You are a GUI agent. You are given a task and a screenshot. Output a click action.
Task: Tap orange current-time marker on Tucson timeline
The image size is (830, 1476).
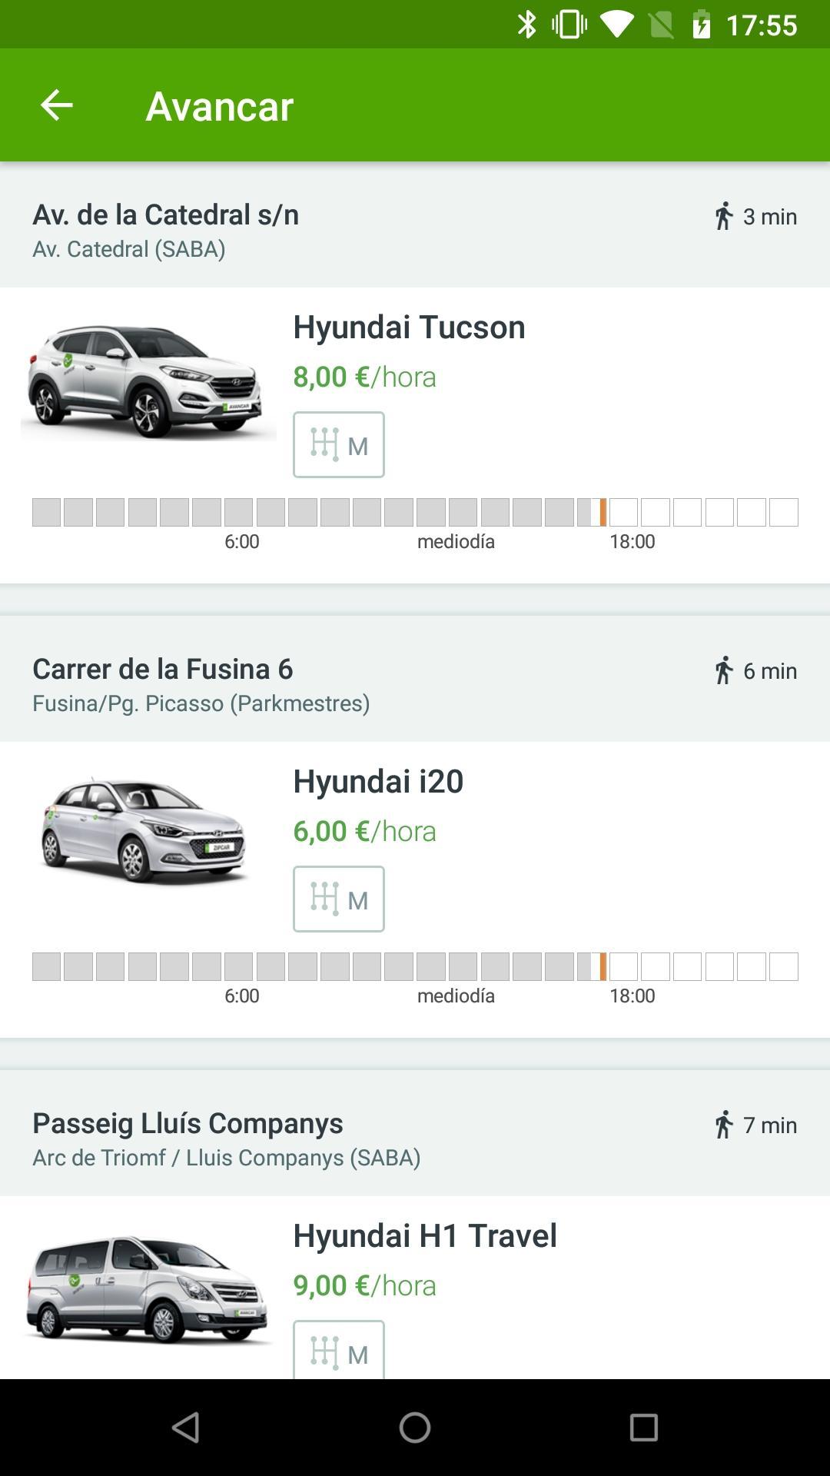pos(603,512)
